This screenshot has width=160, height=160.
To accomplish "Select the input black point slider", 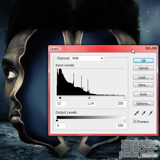I will 60,98.
